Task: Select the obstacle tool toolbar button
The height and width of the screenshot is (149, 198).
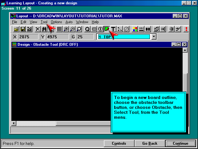Action: (107, 29)
